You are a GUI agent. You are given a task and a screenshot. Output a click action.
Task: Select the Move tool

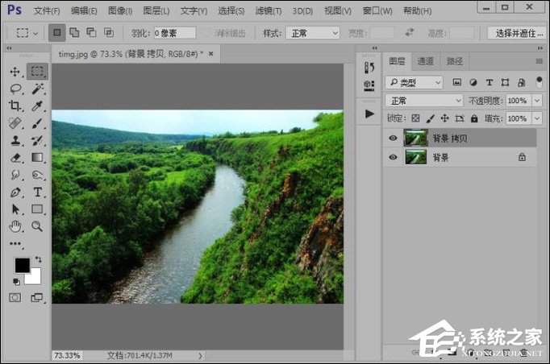pos(15,72)
